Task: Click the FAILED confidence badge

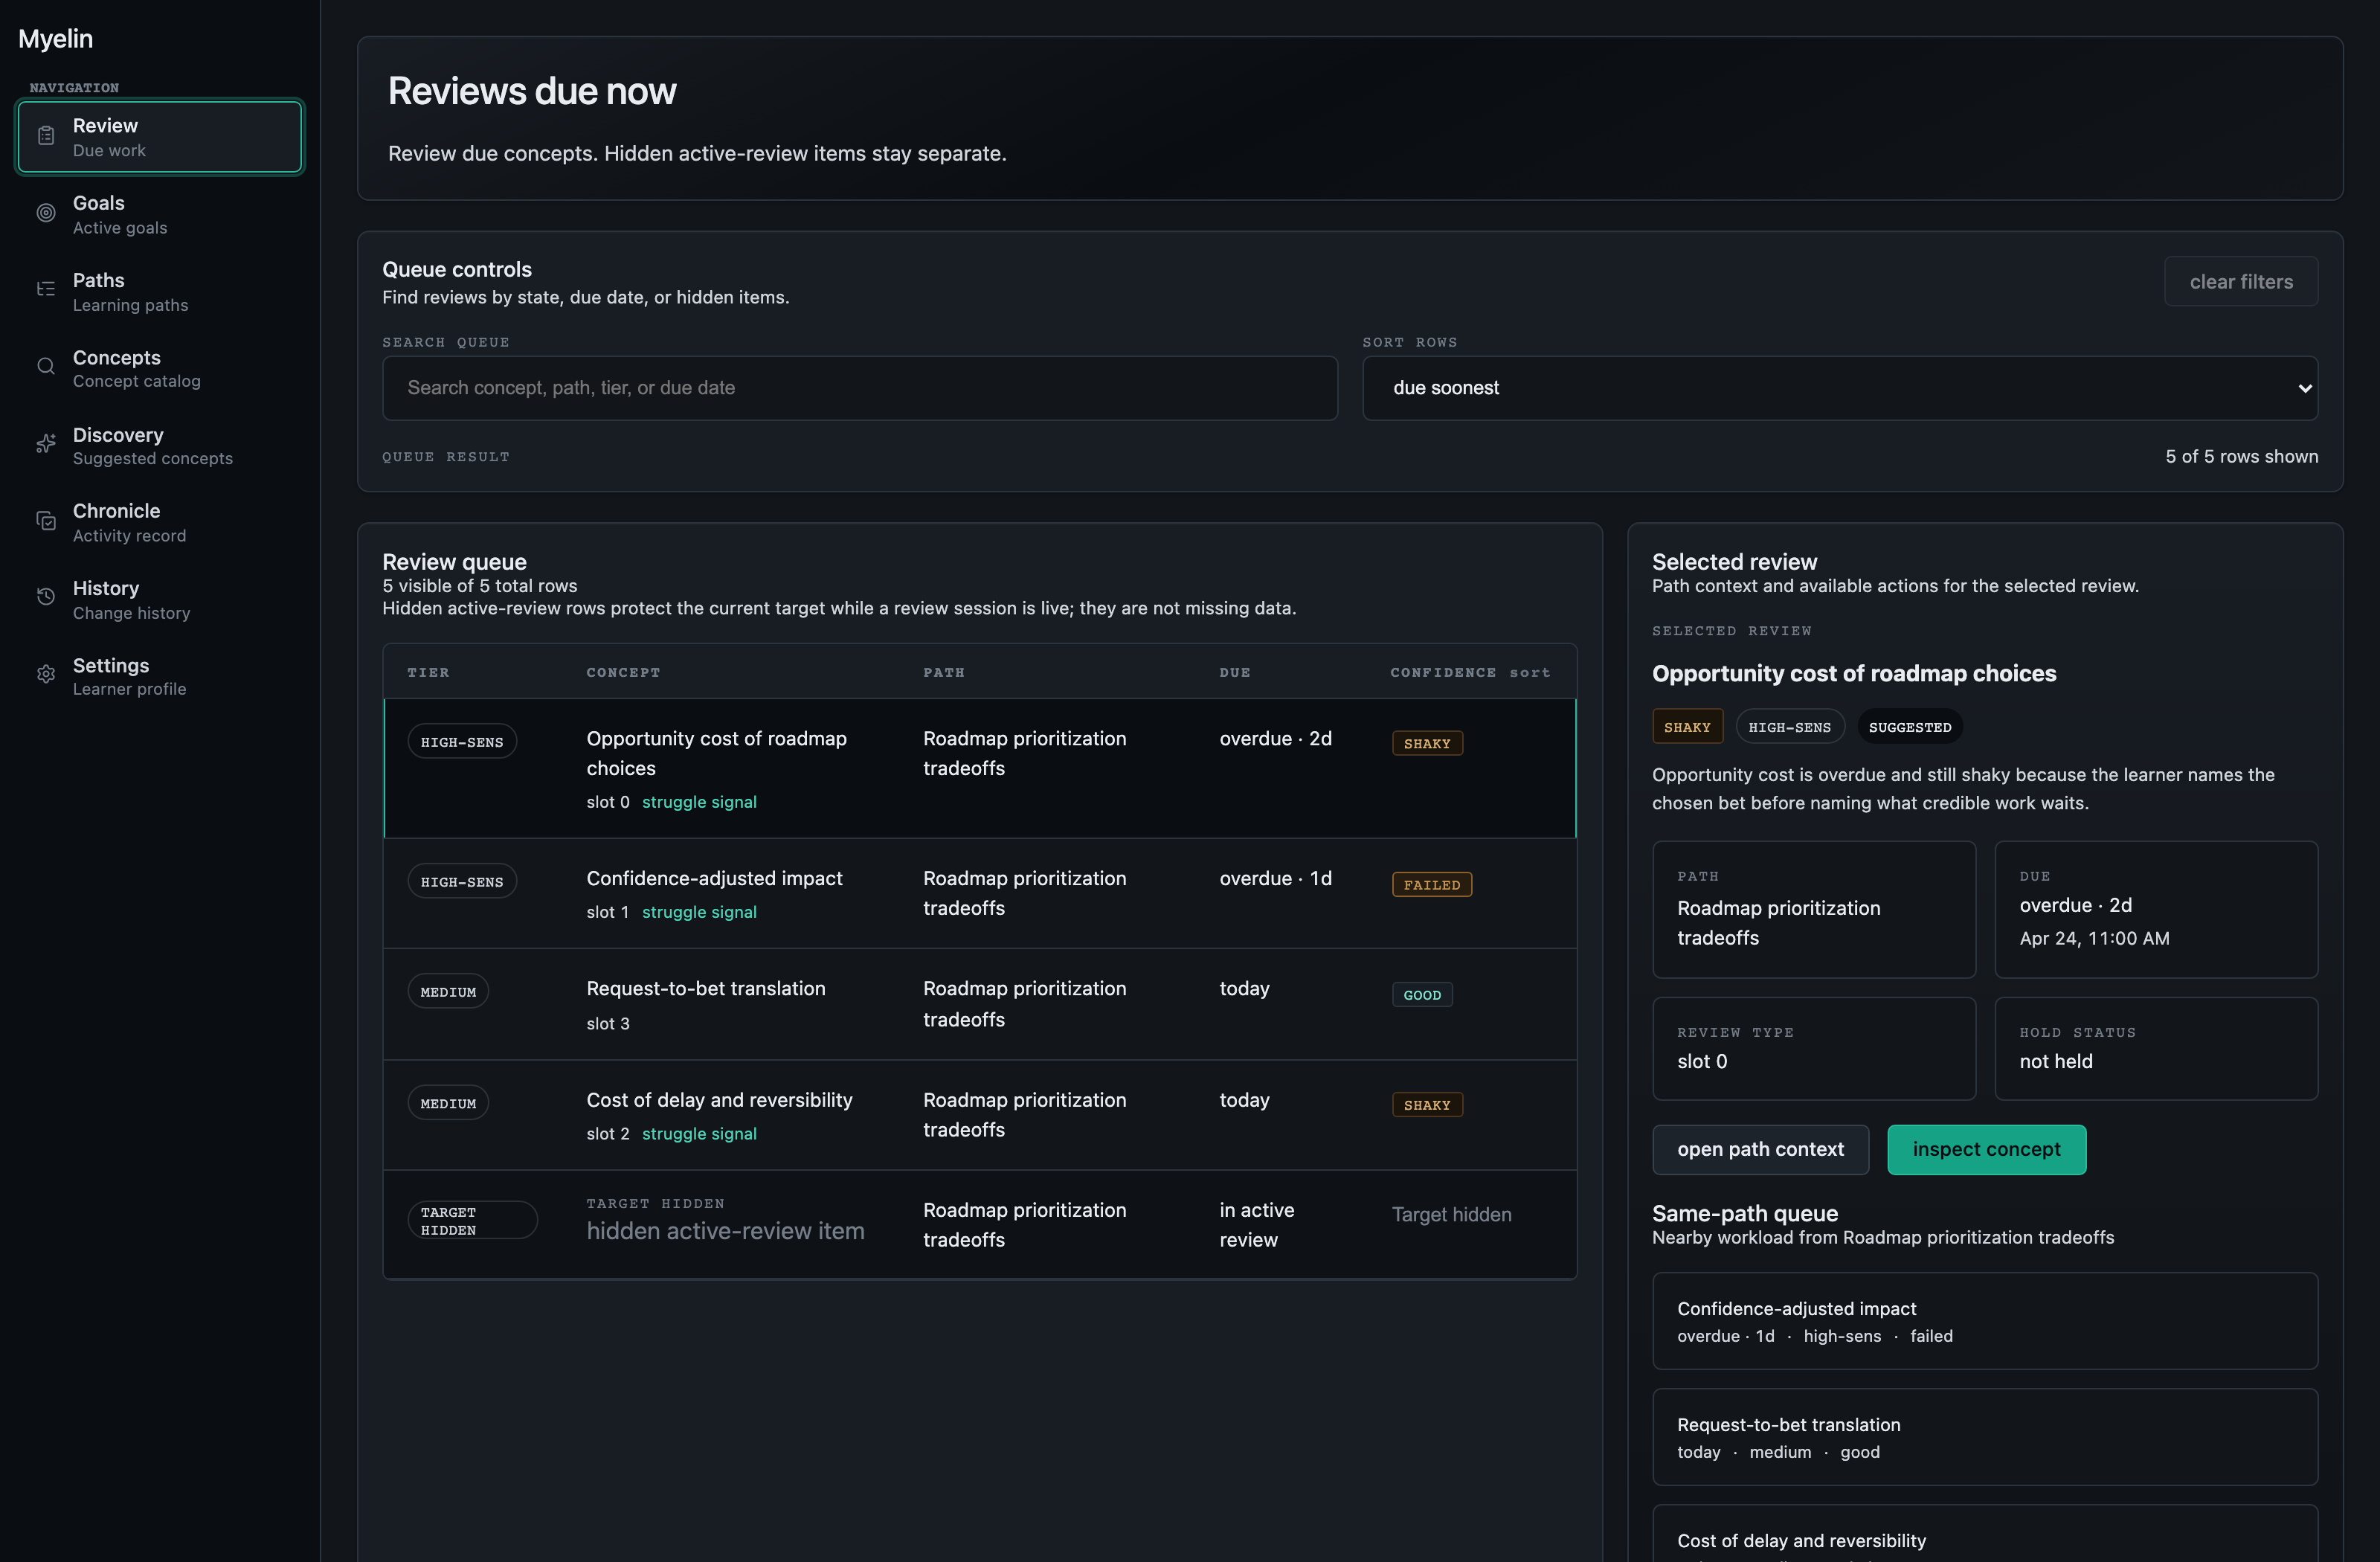Action: click(x=1431, y=885)
